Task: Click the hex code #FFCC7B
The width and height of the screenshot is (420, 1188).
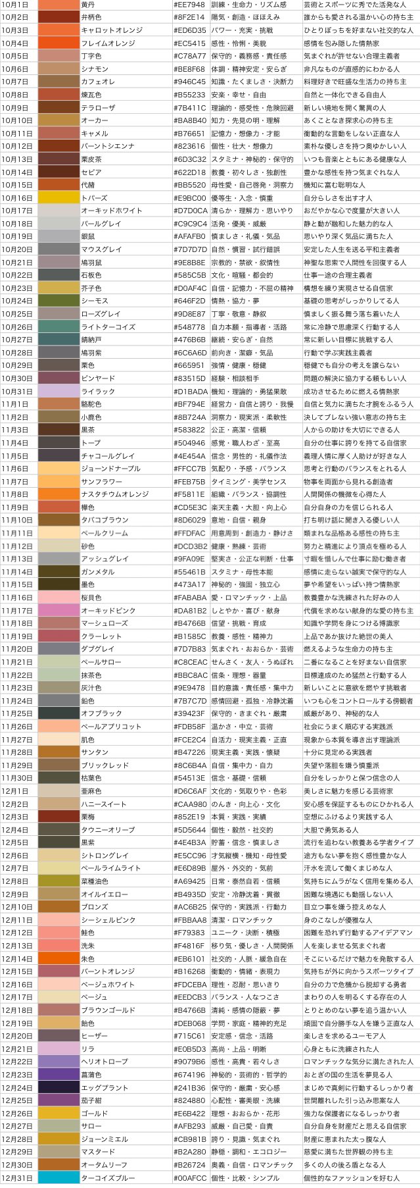Action: pos(189,469)
